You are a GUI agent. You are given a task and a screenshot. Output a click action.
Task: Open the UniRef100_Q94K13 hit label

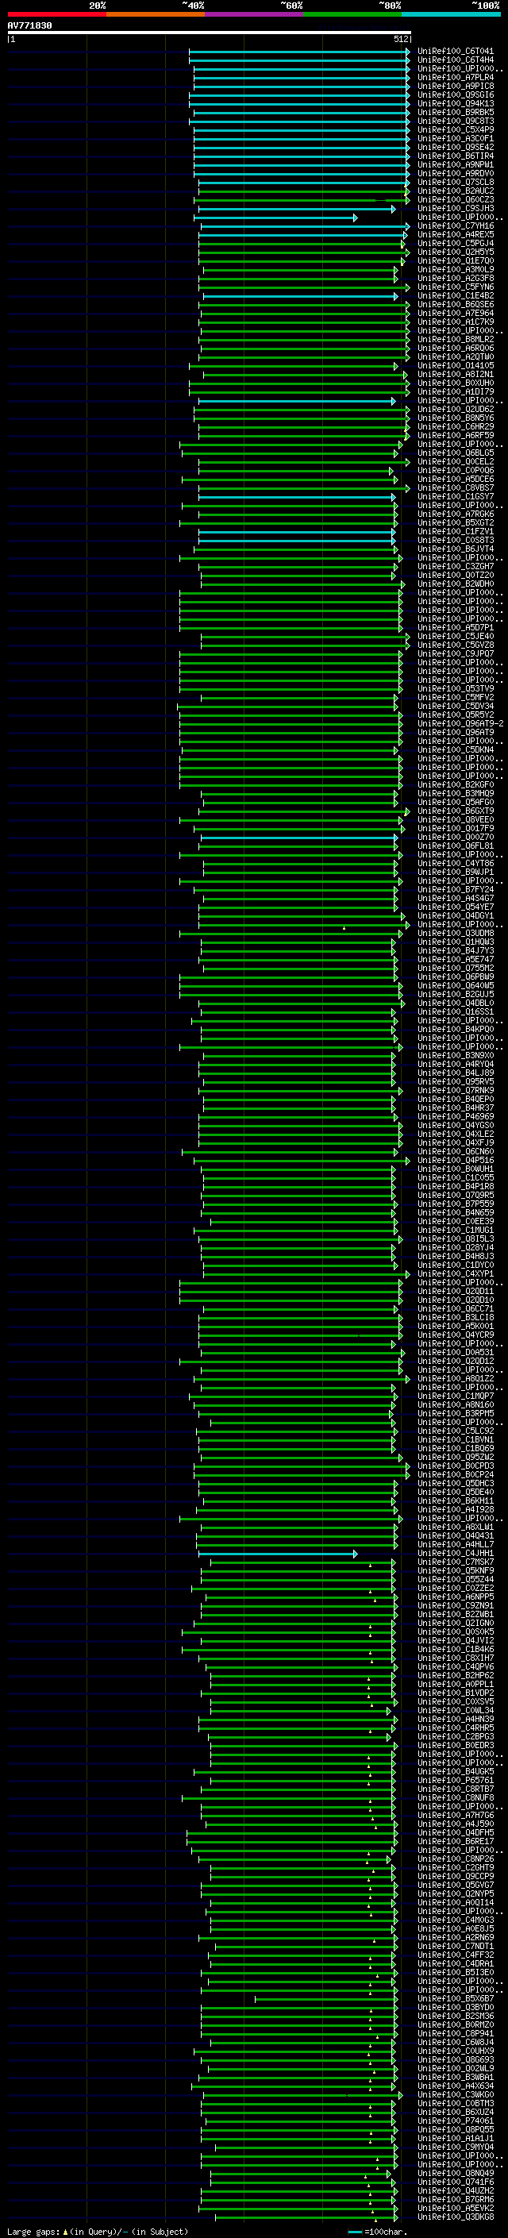[x=456, y=103]
